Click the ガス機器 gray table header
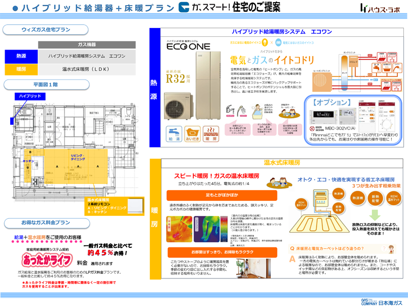The height and width of the screenshot is (306, 408). point(87,44)
